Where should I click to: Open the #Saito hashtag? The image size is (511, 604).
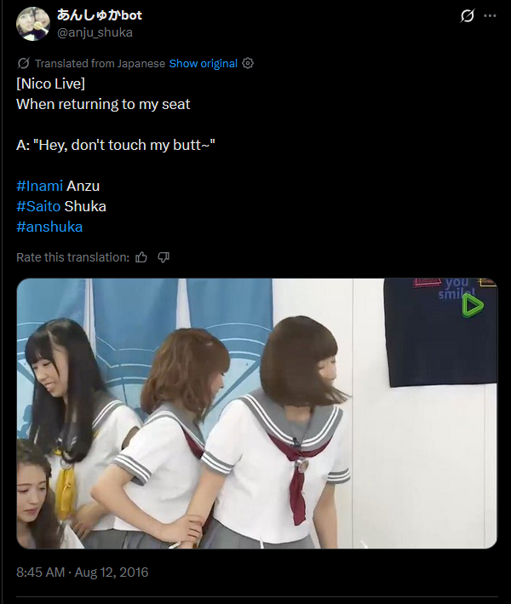coord(38,206)
